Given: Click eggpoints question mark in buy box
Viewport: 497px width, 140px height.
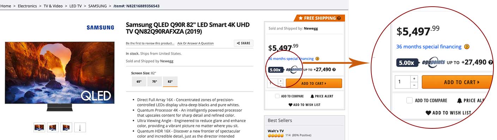Looking at the screenshot, I should pyautogui.click(x=334, y=70).
